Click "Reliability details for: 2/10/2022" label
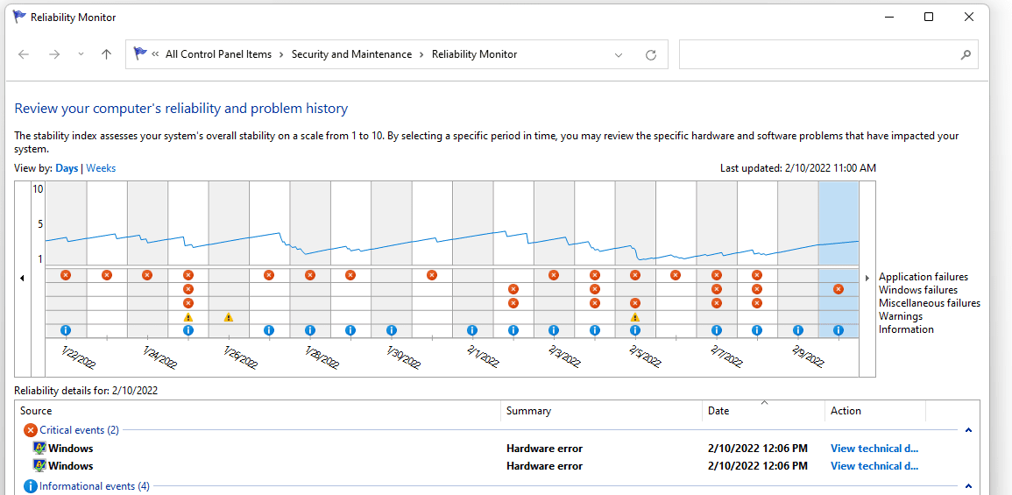Image resolution: width=1012 pixels, height=495 pixels. click(x=86, y=391)
